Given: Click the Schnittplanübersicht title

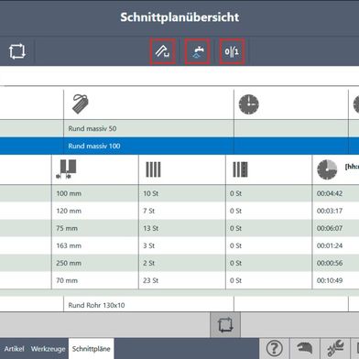Looking at the screenshot, I should pyautogui.click(x=179, y=17).
